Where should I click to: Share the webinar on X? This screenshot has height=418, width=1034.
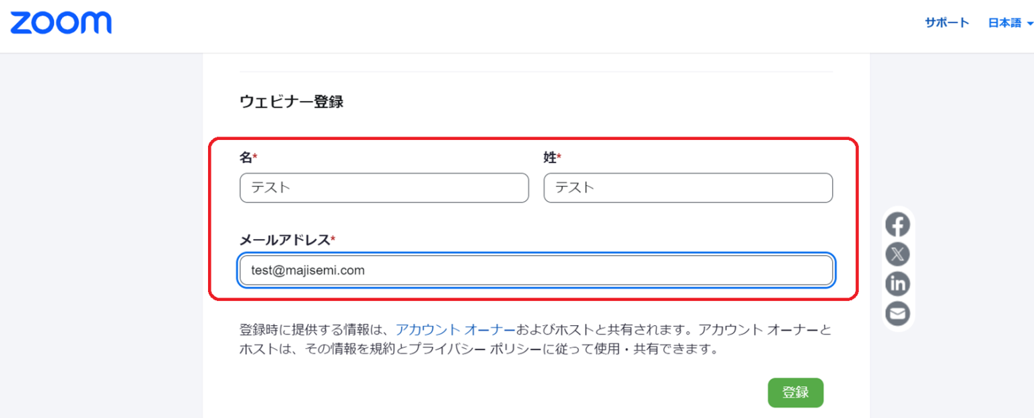click(897, 254)
